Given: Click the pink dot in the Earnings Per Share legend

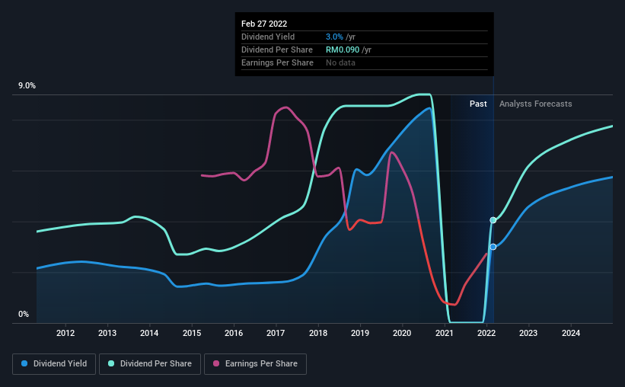Looking at the screenshot, I should pyautogui.click(x=215, y=364).
